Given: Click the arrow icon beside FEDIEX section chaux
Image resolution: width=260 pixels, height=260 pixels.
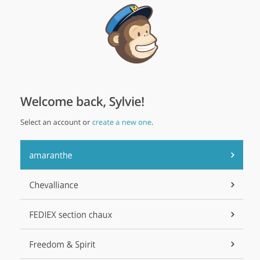Looking at the screenshot, I should click(233, 214).
